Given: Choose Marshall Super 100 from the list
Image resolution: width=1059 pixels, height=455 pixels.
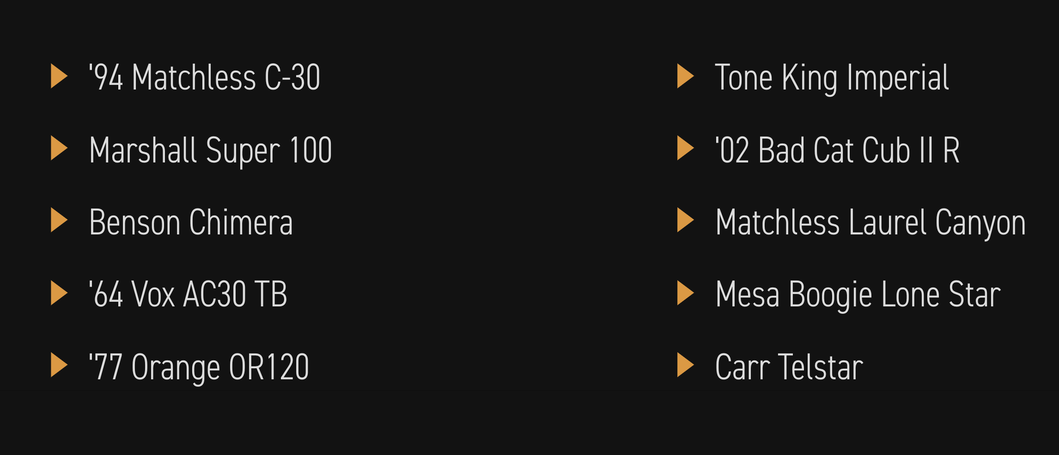Looking at the screenshot, I should 211,151.
